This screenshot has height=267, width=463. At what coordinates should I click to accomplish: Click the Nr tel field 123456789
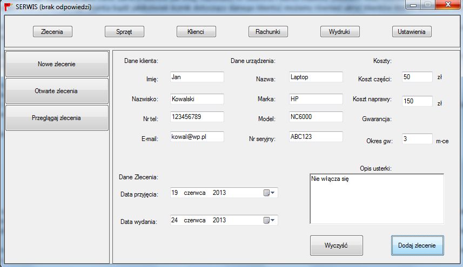coord(197,117)
